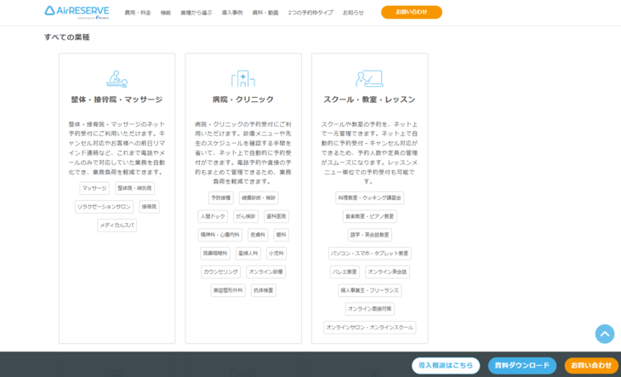
Task: Select the 人間ドック tag
Action: (213, 216)
